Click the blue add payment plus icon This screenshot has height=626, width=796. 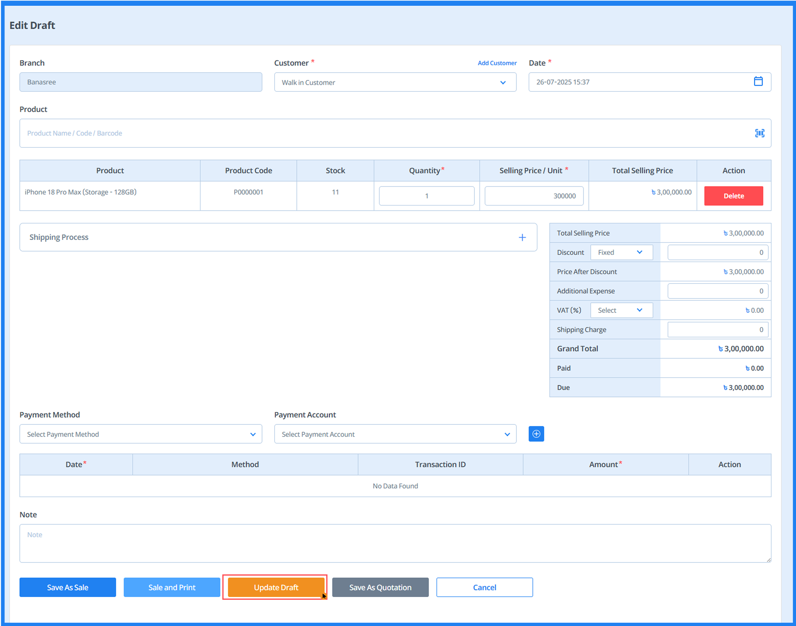(x=536, y=434)
